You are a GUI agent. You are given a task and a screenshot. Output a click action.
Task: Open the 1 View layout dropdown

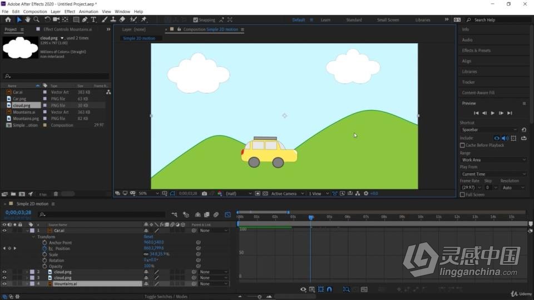[x=318, y=193]
